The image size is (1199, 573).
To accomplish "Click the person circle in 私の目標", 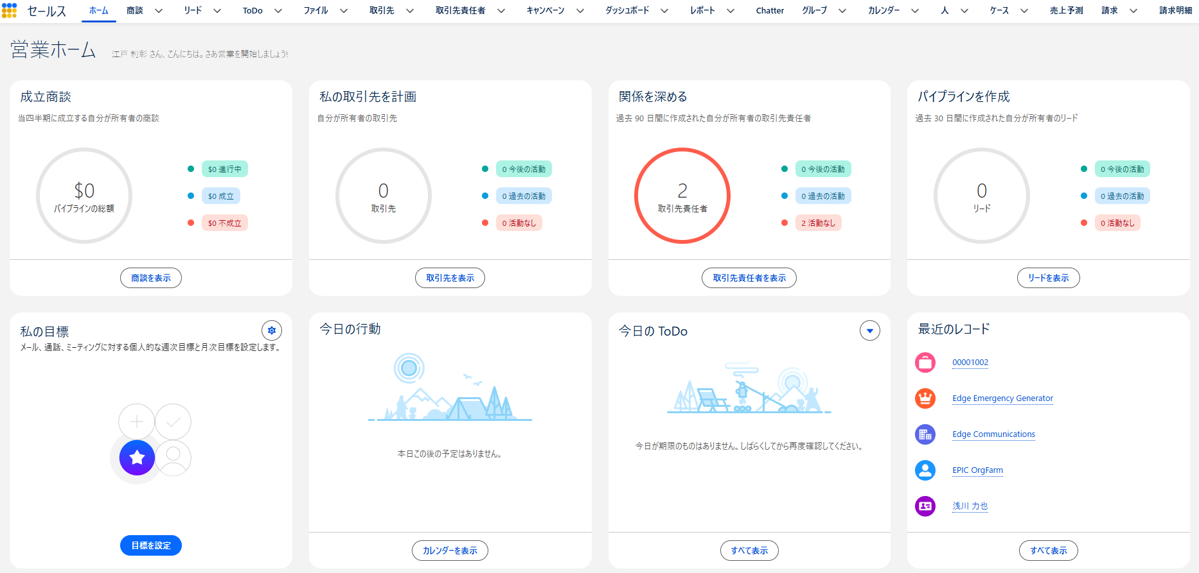I will click(173, 458).
